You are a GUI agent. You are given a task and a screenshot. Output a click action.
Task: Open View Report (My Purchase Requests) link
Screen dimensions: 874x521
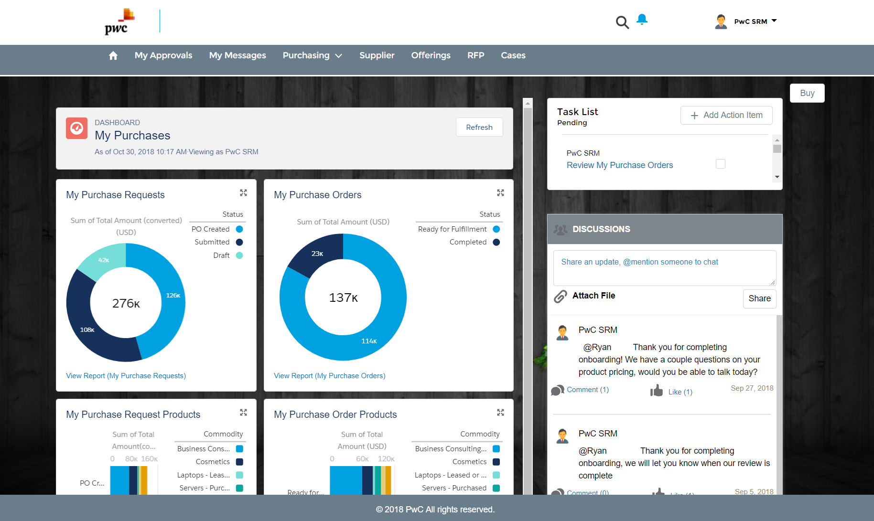[x=126, y=376]
